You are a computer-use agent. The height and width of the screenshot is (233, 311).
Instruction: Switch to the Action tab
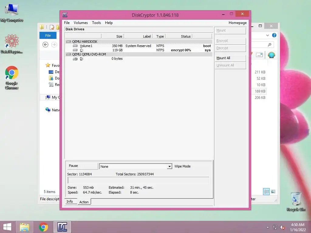point(84,202)
